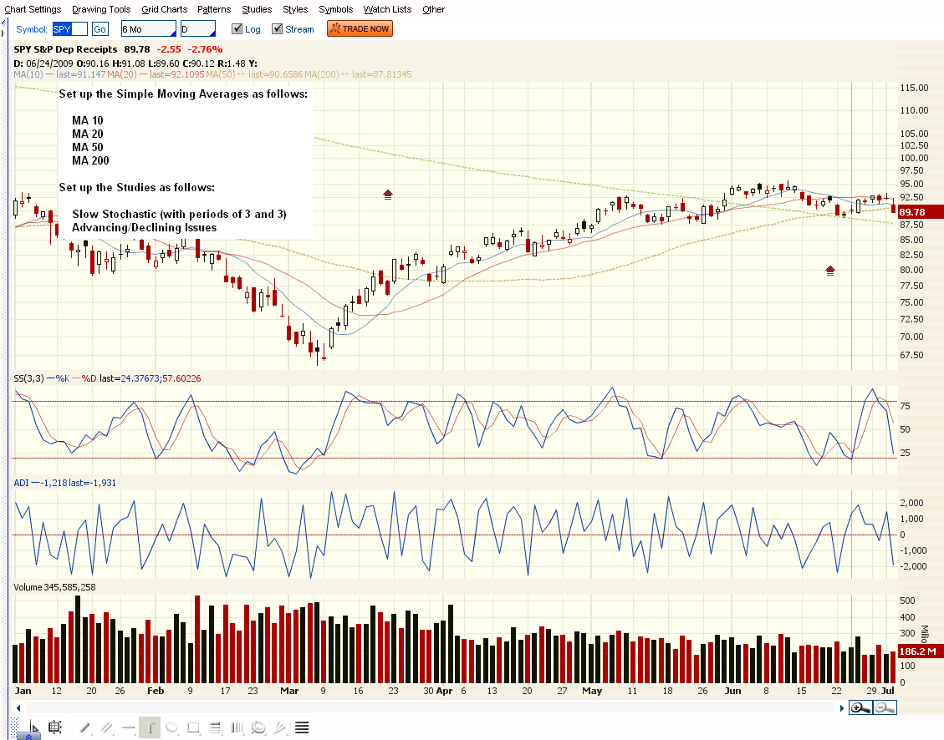The height and width of the screenshot is (740, 944).
Task: Click the May label on date axis
Action: pyautogui.click(x=592, y=691)
